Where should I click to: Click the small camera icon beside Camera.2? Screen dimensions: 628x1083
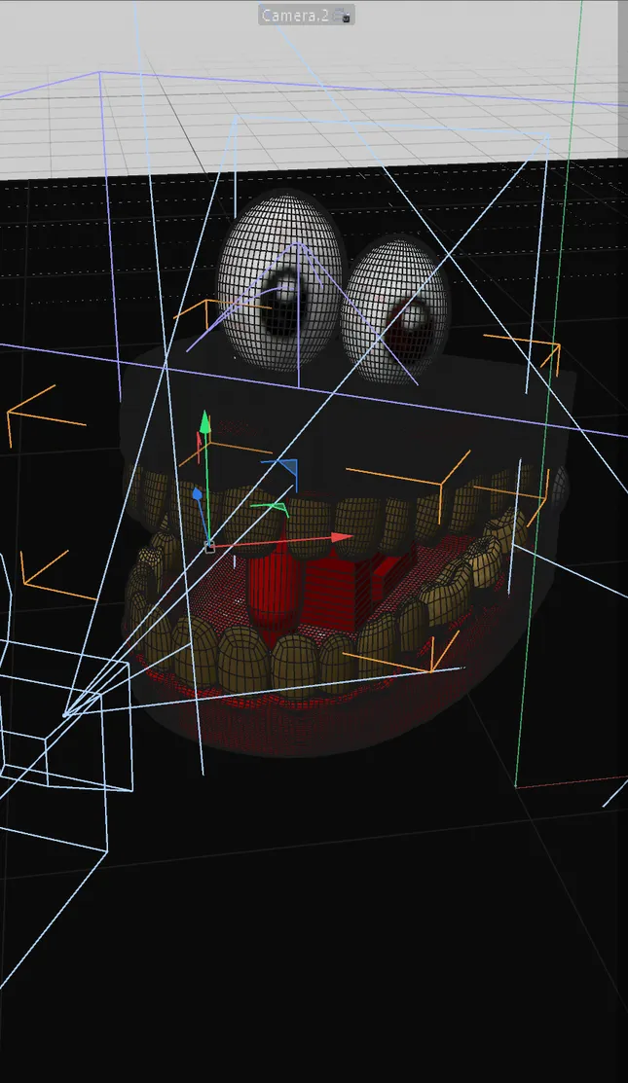[342, 15]
